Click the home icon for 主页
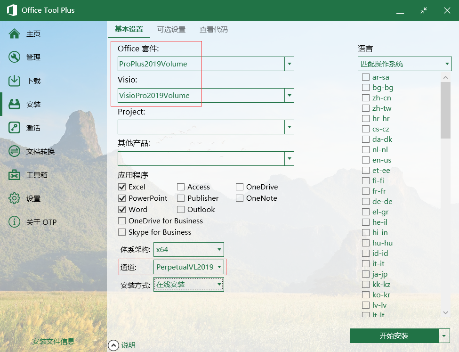459x352 pixels. tap(14, 34)
